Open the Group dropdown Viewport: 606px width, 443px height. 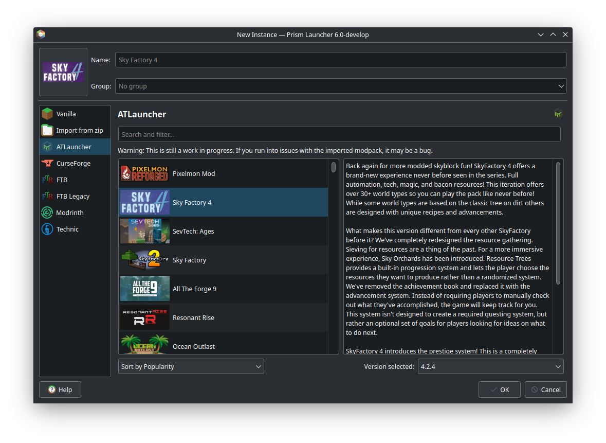341,86
